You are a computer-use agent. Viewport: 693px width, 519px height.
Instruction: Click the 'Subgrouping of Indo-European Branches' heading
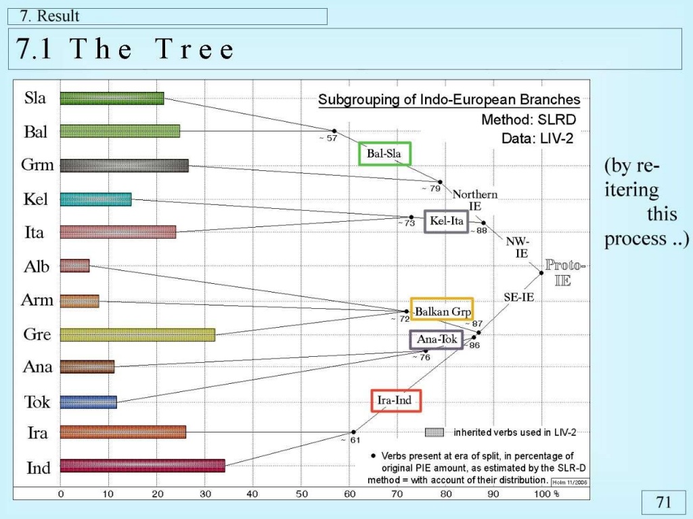pos(449,100)
